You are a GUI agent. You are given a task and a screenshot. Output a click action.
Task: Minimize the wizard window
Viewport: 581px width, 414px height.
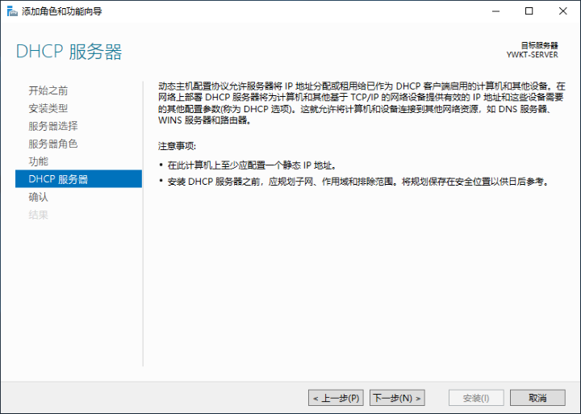click(495, 11)
